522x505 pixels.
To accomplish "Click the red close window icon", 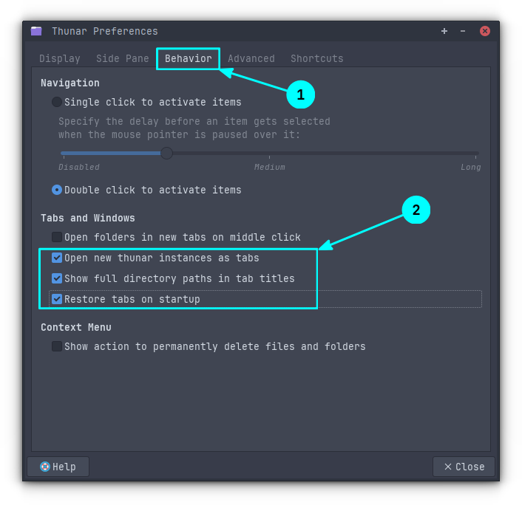I will pyautogui.click(x=485, y=31).
